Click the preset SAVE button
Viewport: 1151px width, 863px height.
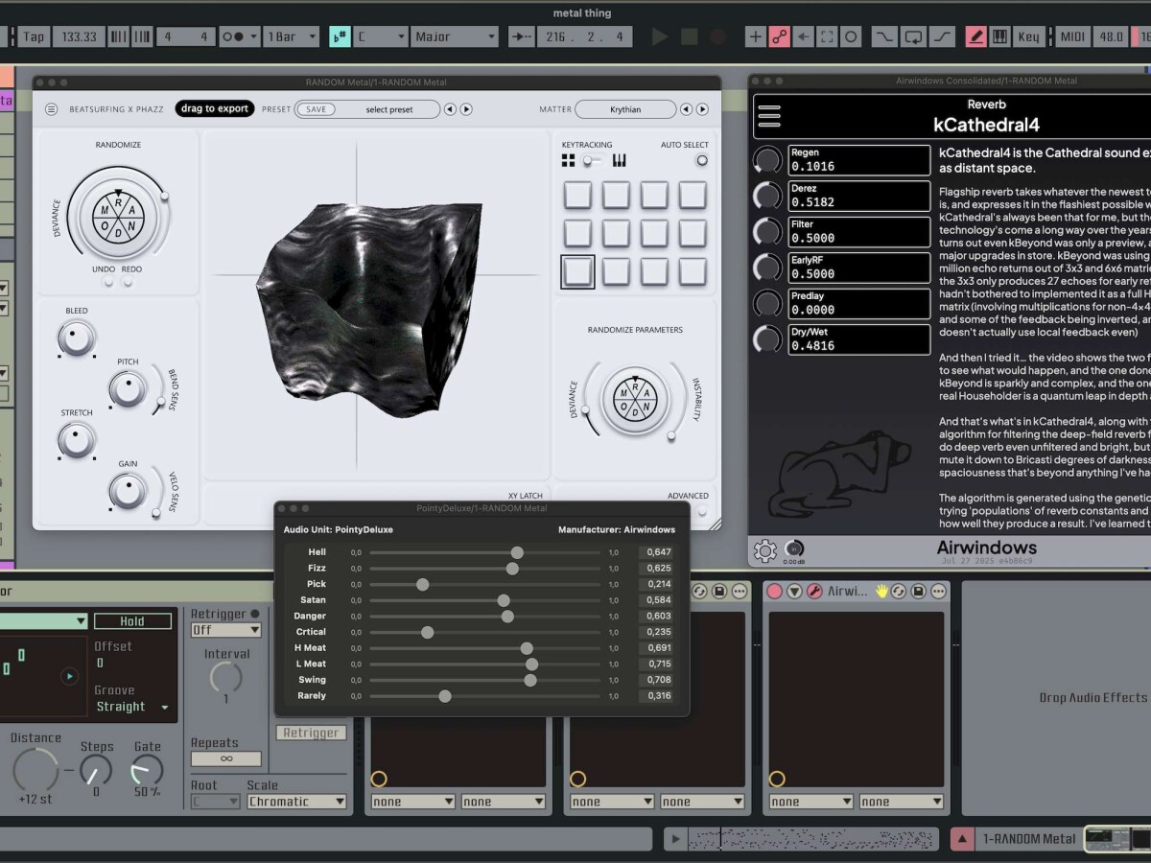coord(316,109)
